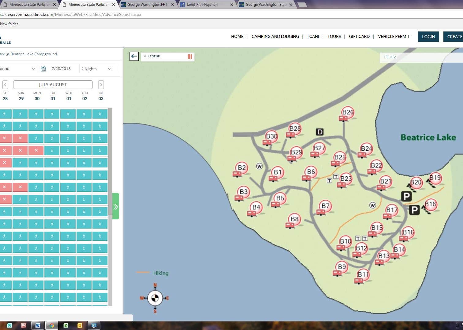463x330 pixels.
Task: Go to previous week in calendar
Action: click(x=5, y=85)
